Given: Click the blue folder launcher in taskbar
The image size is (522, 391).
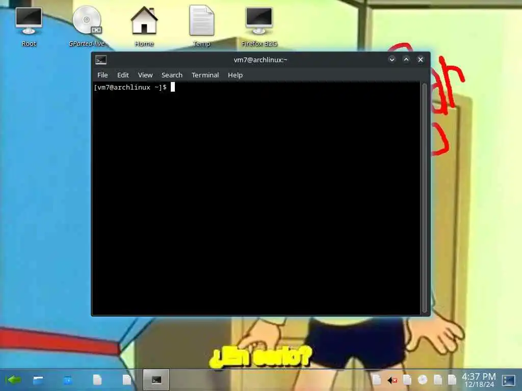Looking at the screenshot, I should 68,380.
